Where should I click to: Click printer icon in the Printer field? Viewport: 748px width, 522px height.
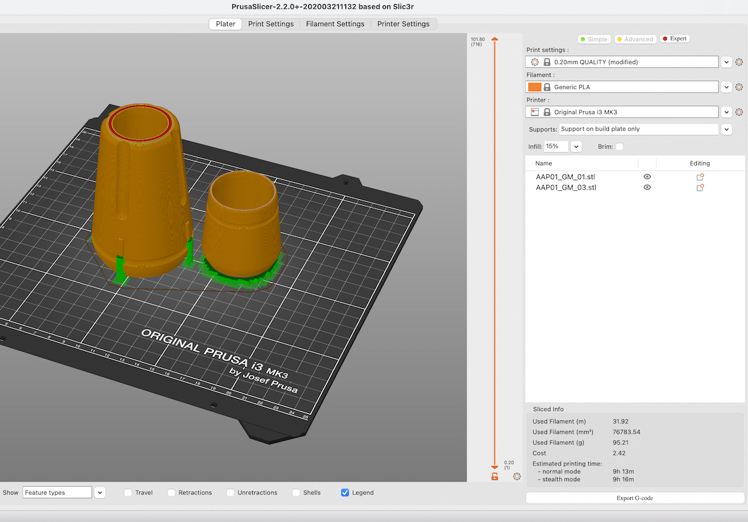pyautogui.click(x=535, y=112)
